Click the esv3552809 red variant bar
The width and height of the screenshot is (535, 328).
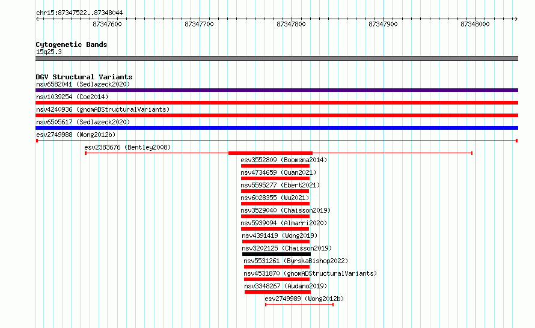point(275,166)
